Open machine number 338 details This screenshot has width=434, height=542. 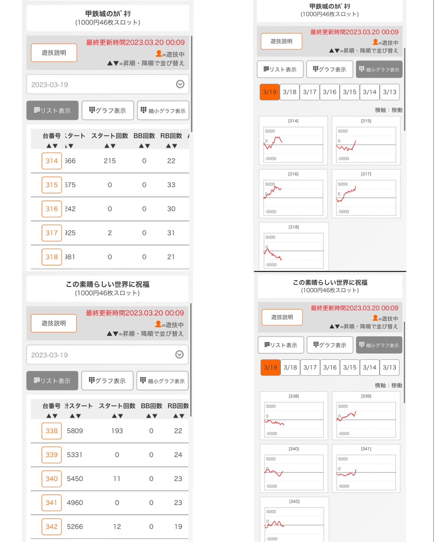point(52,431)
